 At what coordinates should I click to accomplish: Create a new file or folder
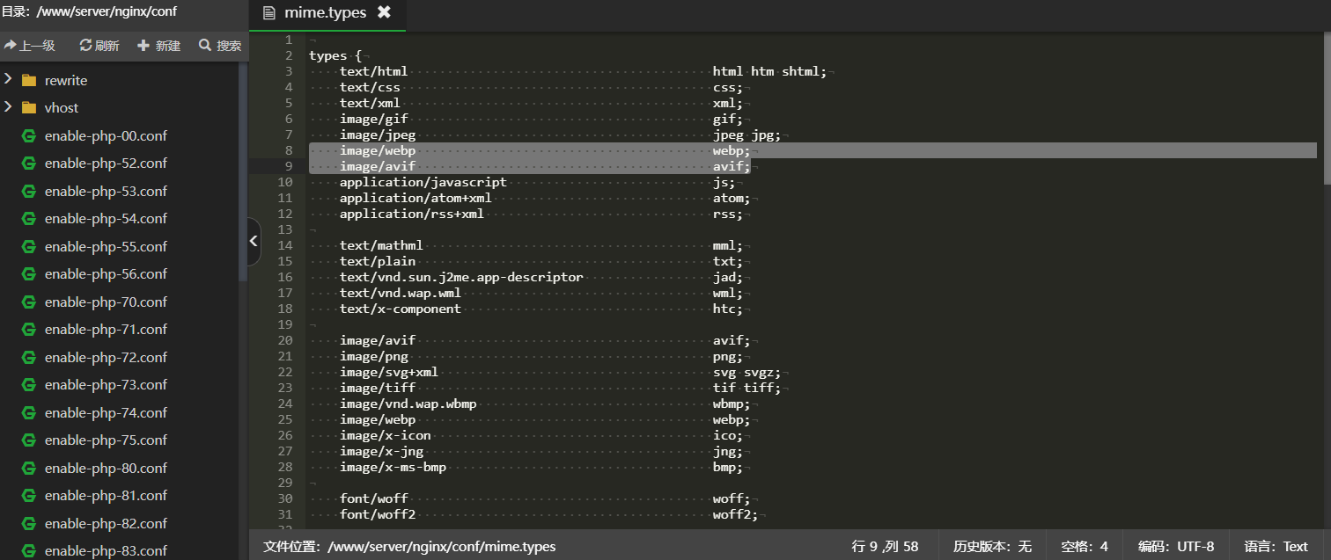[158, 46]
